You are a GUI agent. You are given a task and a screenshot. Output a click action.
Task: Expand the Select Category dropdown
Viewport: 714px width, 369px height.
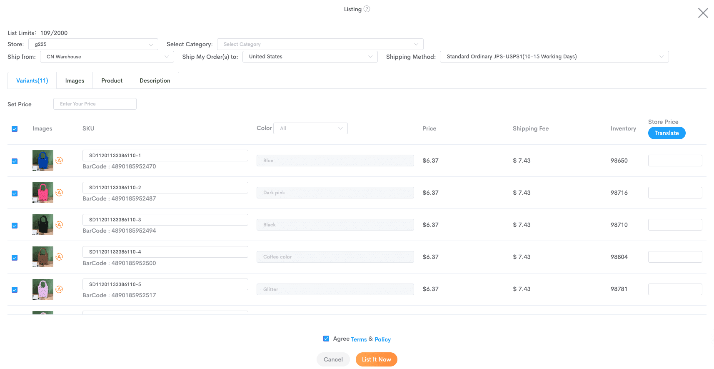320,44
